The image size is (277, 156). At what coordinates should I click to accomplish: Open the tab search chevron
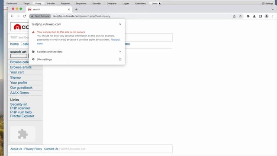click(x=273, y=10)
